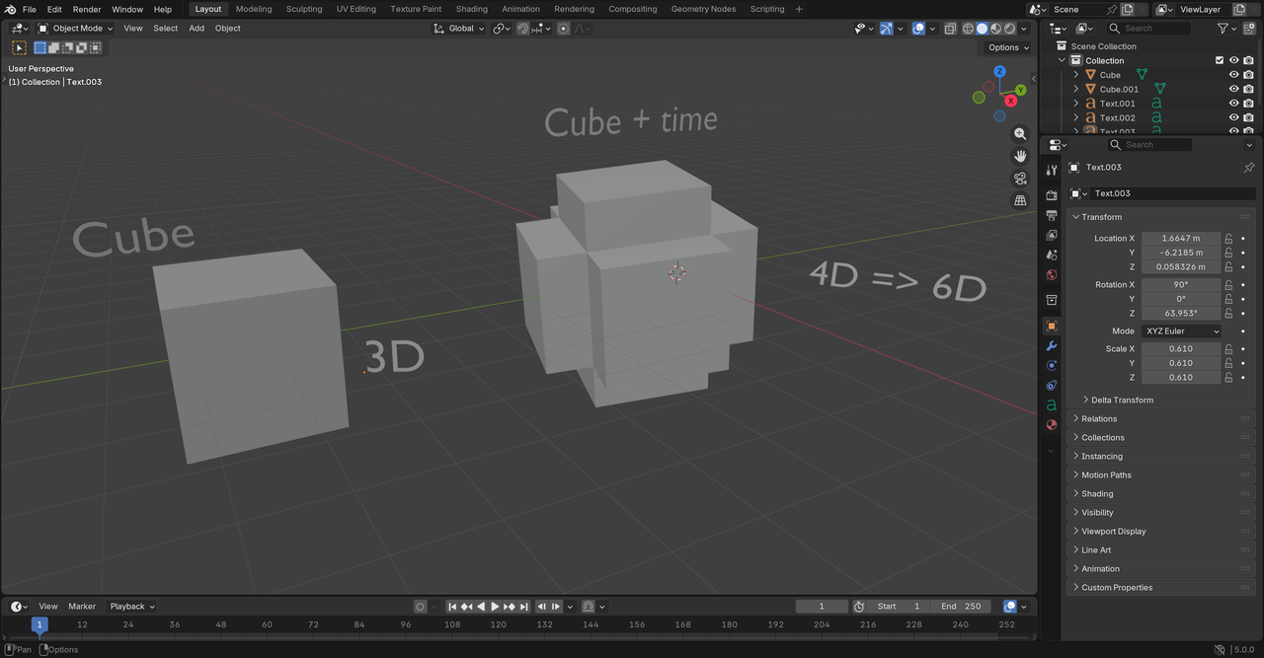Open viewport Options dropdown

pyautogui.click(x=1008, y=47)
